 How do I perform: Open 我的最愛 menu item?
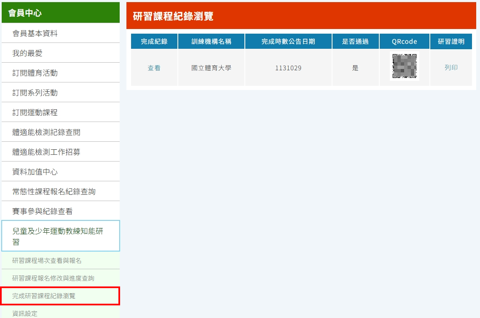(61, 53)
